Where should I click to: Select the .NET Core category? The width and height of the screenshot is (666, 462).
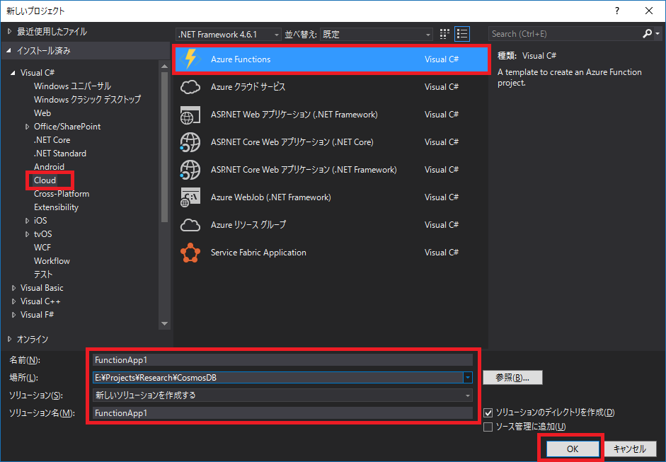[x=52, y=140]
